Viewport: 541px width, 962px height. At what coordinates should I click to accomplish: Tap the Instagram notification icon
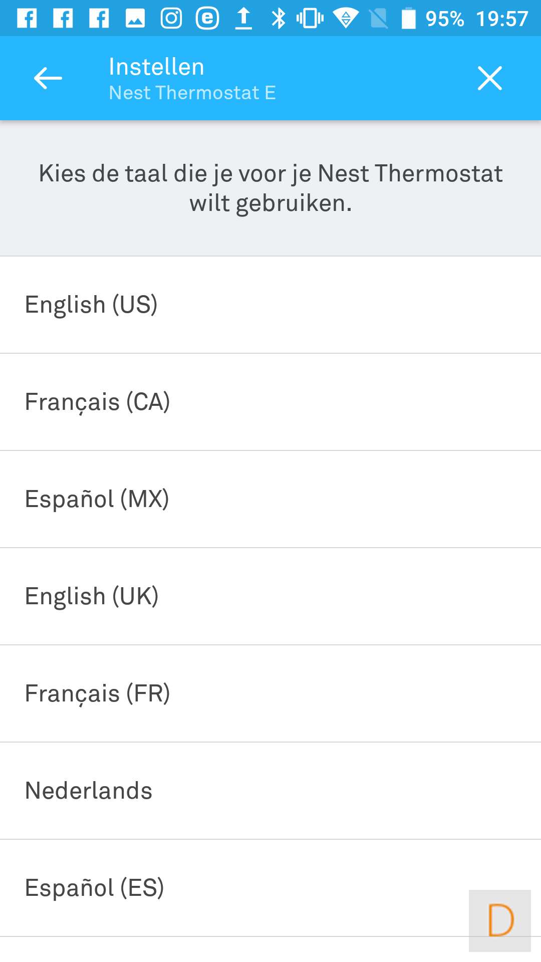click(171, 19)
